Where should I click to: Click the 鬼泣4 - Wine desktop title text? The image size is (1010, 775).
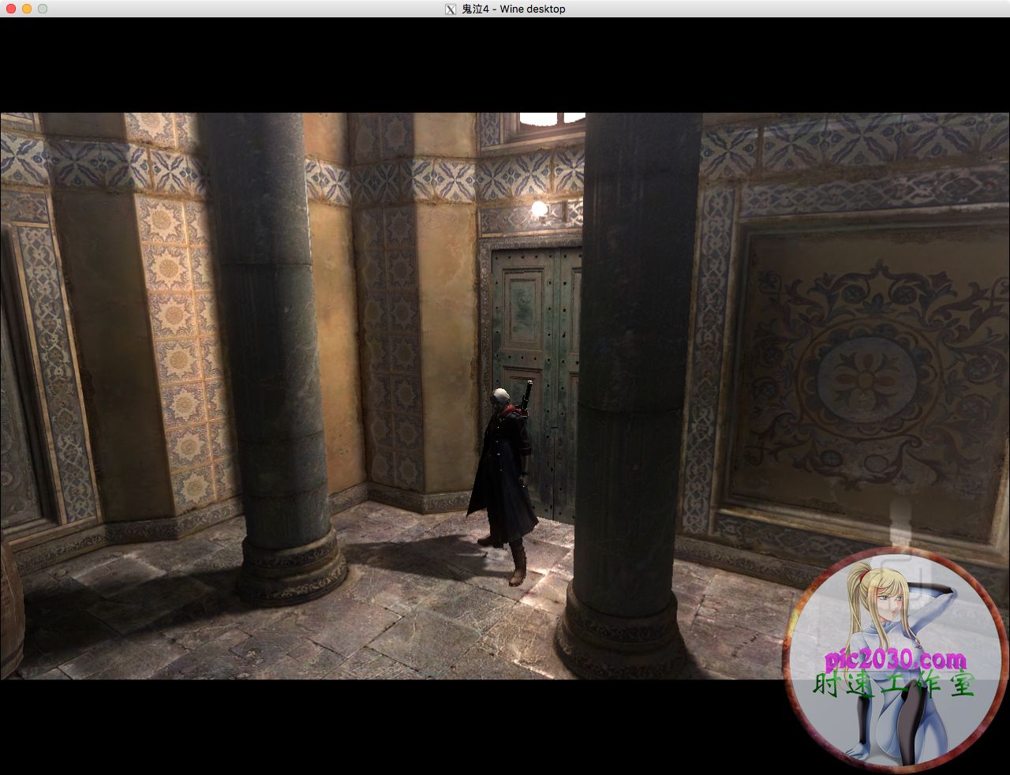pyautogui.click(x=513, y=9)
